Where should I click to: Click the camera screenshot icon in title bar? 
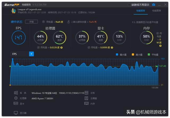click(154, 5)
